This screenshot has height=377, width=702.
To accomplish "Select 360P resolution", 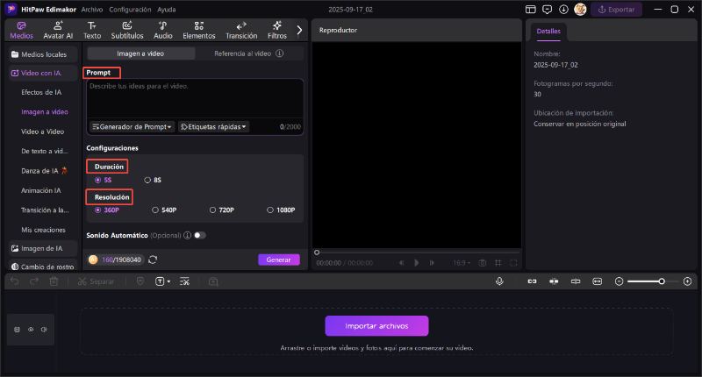I will coord(106,210).
